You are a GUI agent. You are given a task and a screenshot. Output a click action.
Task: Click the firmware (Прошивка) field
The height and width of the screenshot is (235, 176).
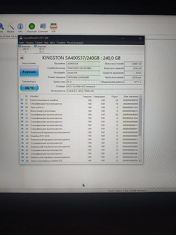(83, 63)
